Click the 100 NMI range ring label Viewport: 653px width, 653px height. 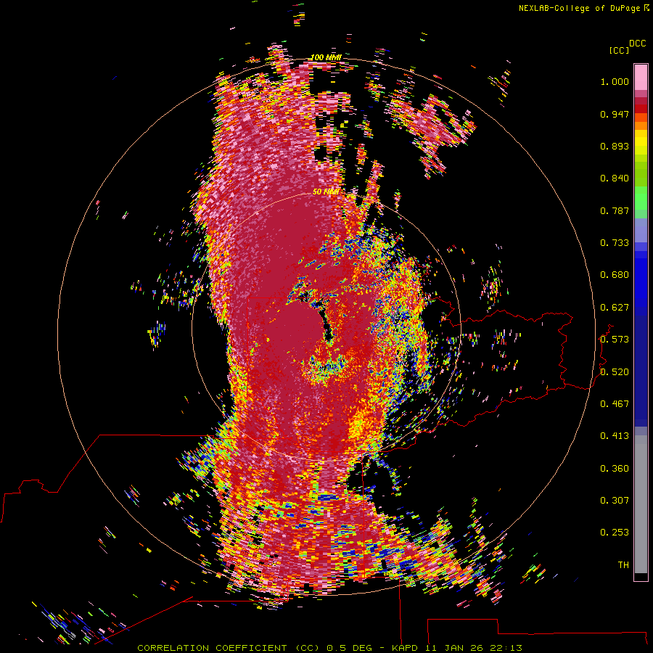click(326, 57)
